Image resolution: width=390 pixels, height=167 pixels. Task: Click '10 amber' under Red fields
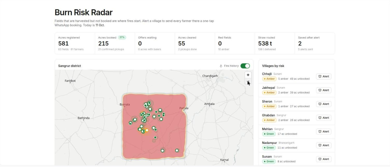click(224, 49)
